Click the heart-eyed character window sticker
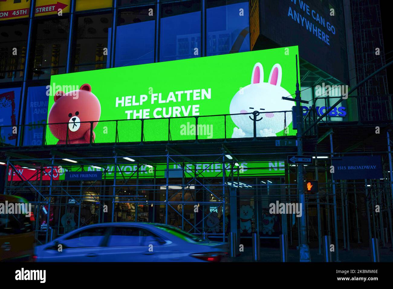Image resolution: width=393 pixels, height=289 pixels. pos(268,224)
